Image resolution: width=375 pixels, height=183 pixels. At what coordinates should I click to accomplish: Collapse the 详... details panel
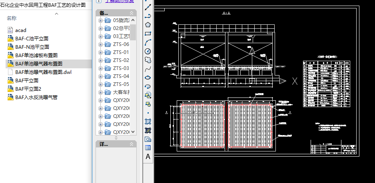click(x=132, y=144)
